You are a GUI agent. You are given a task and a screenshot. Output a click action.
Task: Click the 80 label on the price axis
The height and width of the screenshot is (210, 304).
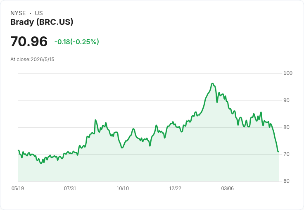[286, 127]
